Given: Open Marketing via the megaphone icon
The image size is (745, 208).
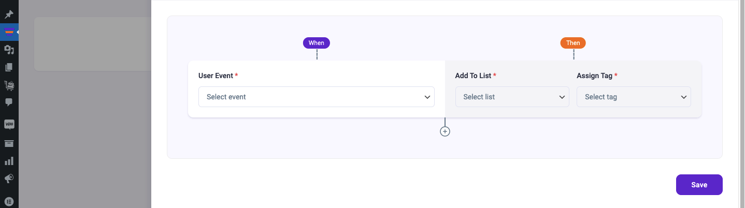Looking at the screenshot, I should click(x=9, y=179).
